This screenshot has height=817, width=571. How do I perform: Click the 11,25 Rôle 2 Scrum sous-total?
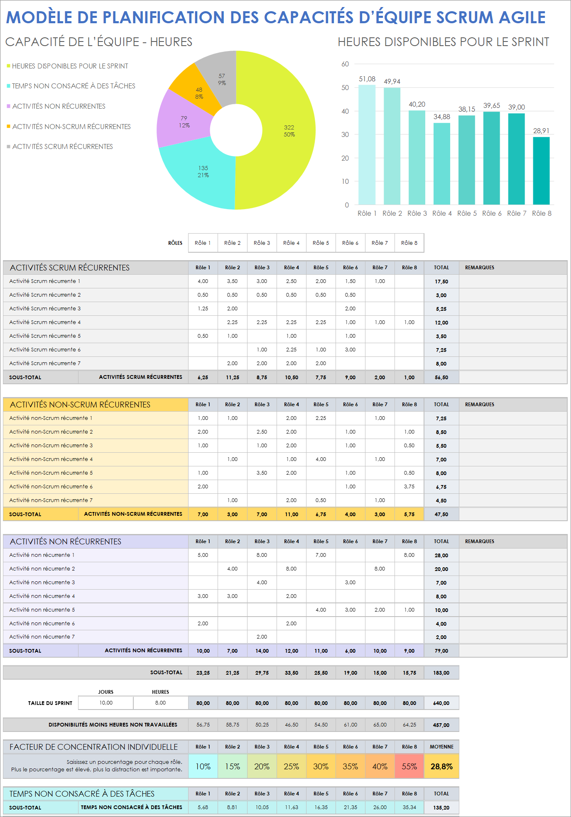[x=232, y=377]
